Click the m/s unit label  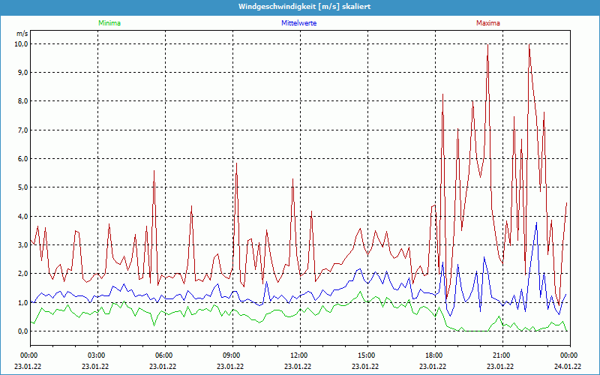(x=22, y=34)
